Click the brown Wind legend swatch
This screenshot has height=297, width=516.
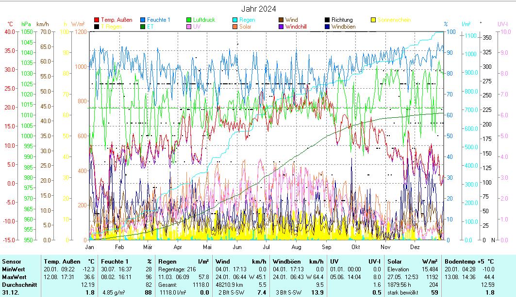[x=281, y=20]
